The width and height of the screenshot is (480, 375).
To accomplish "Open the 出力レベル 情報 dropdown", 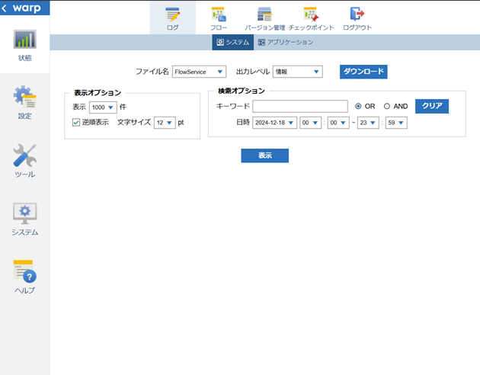I will coord(298,72).
